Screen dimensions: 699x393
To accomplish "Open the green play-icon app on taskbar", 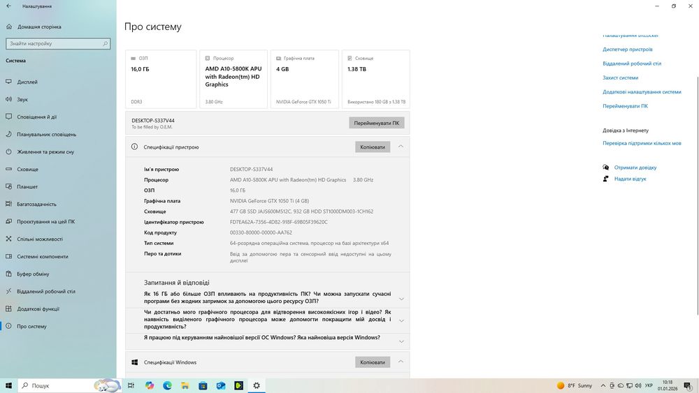I will (x=238, y=385).
